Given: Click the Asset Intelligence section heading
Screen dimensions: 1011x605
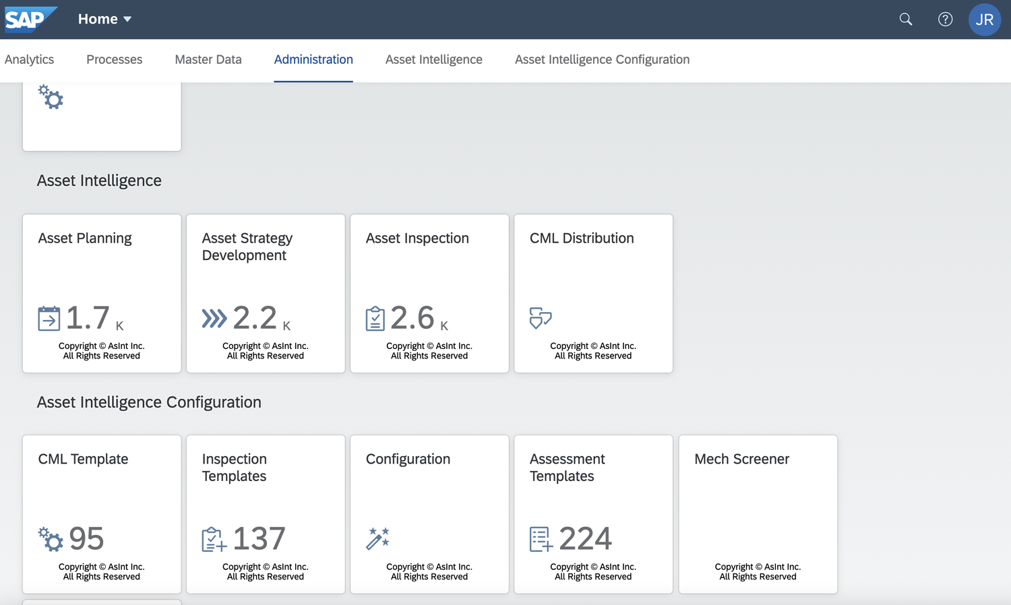Looking at the screenshot, I should tap(99, 181).
